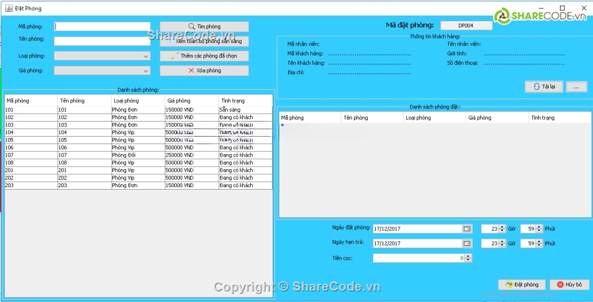The image size is (593, 302).
Task: Open calendar picker for Ngày đặt phòng
Action: pyautogui.click(x=467, y=228)
